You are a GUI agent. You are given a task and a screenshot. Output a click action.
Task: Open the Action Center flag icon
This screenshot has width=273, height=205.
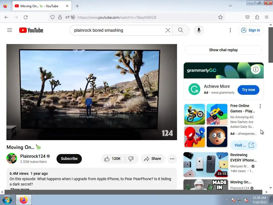pos(233,200)
